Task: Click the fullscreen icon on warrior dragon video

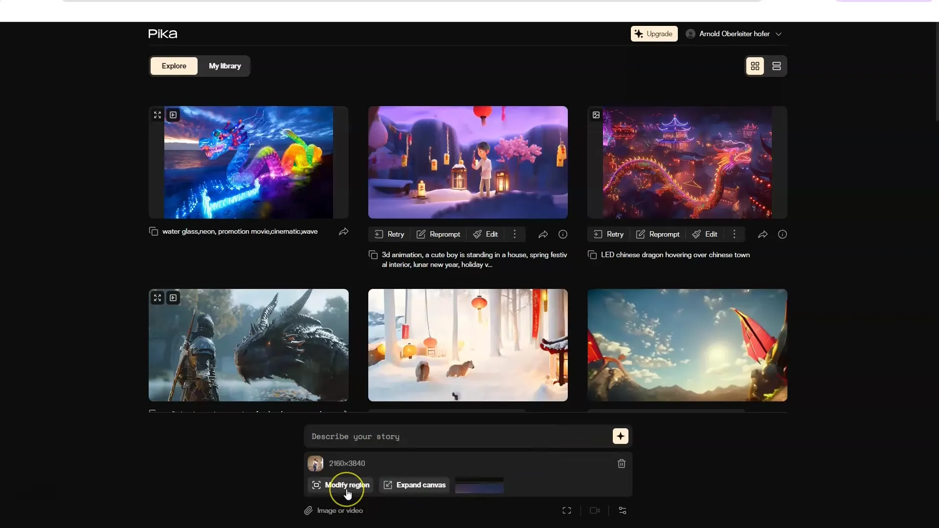Action: (158, 297)
